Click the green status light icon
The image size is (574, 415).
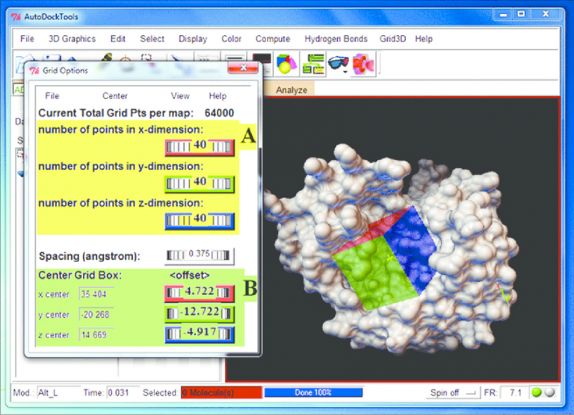[x=536, y=392]
